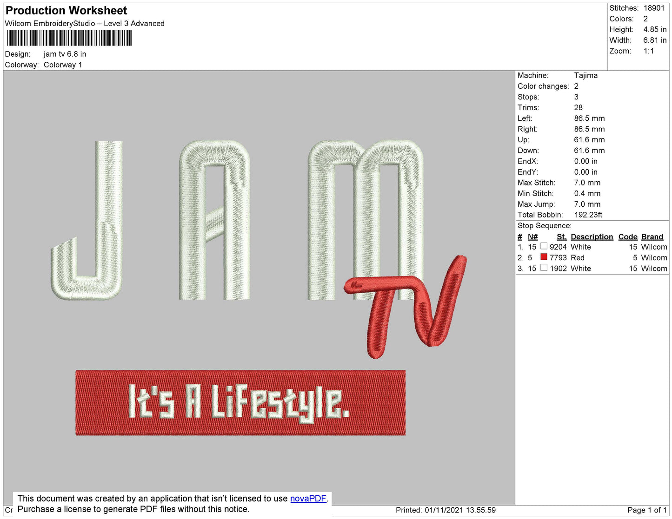Select white swatch for thread 9204
This screenshot has width=672, height=519.
click(x=544, y=246)
